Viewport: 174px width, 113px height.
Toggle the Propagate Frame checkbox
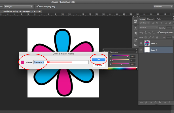pos(158,32)
